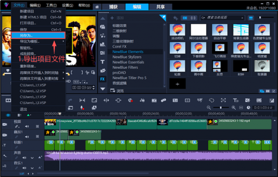The width and height of the screenshot is (278, 177).
Task: Click the record voice-over microphone icon
Action: 82,108
